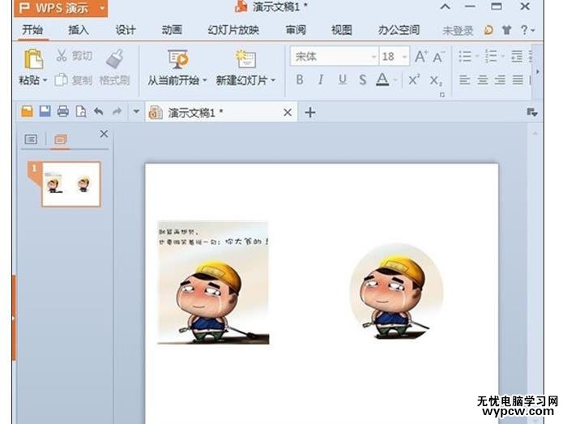Switch to outline view in slide panel
The height and width of the screenshot is (424, 567).
[x=31, y=139]
